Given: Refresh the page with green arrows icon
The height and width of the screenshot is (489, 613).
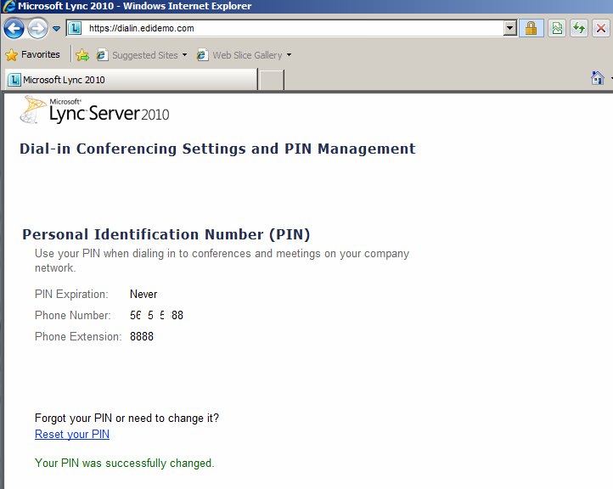Looking at the screenshot, I should coord(579,28).
